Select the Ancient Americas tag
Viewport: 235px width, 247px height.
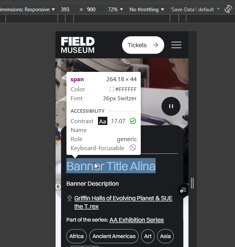tap(114, 236)
